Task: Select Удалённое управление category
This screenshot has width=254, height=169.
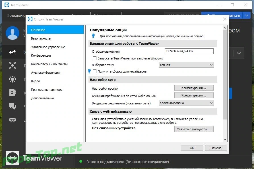Action: 55,47
